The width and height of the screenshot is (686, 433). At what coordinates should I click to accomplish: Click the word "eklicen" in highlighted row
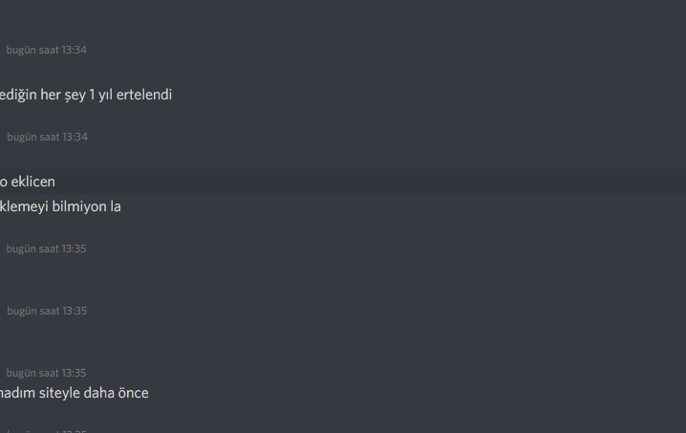point(33,182)
